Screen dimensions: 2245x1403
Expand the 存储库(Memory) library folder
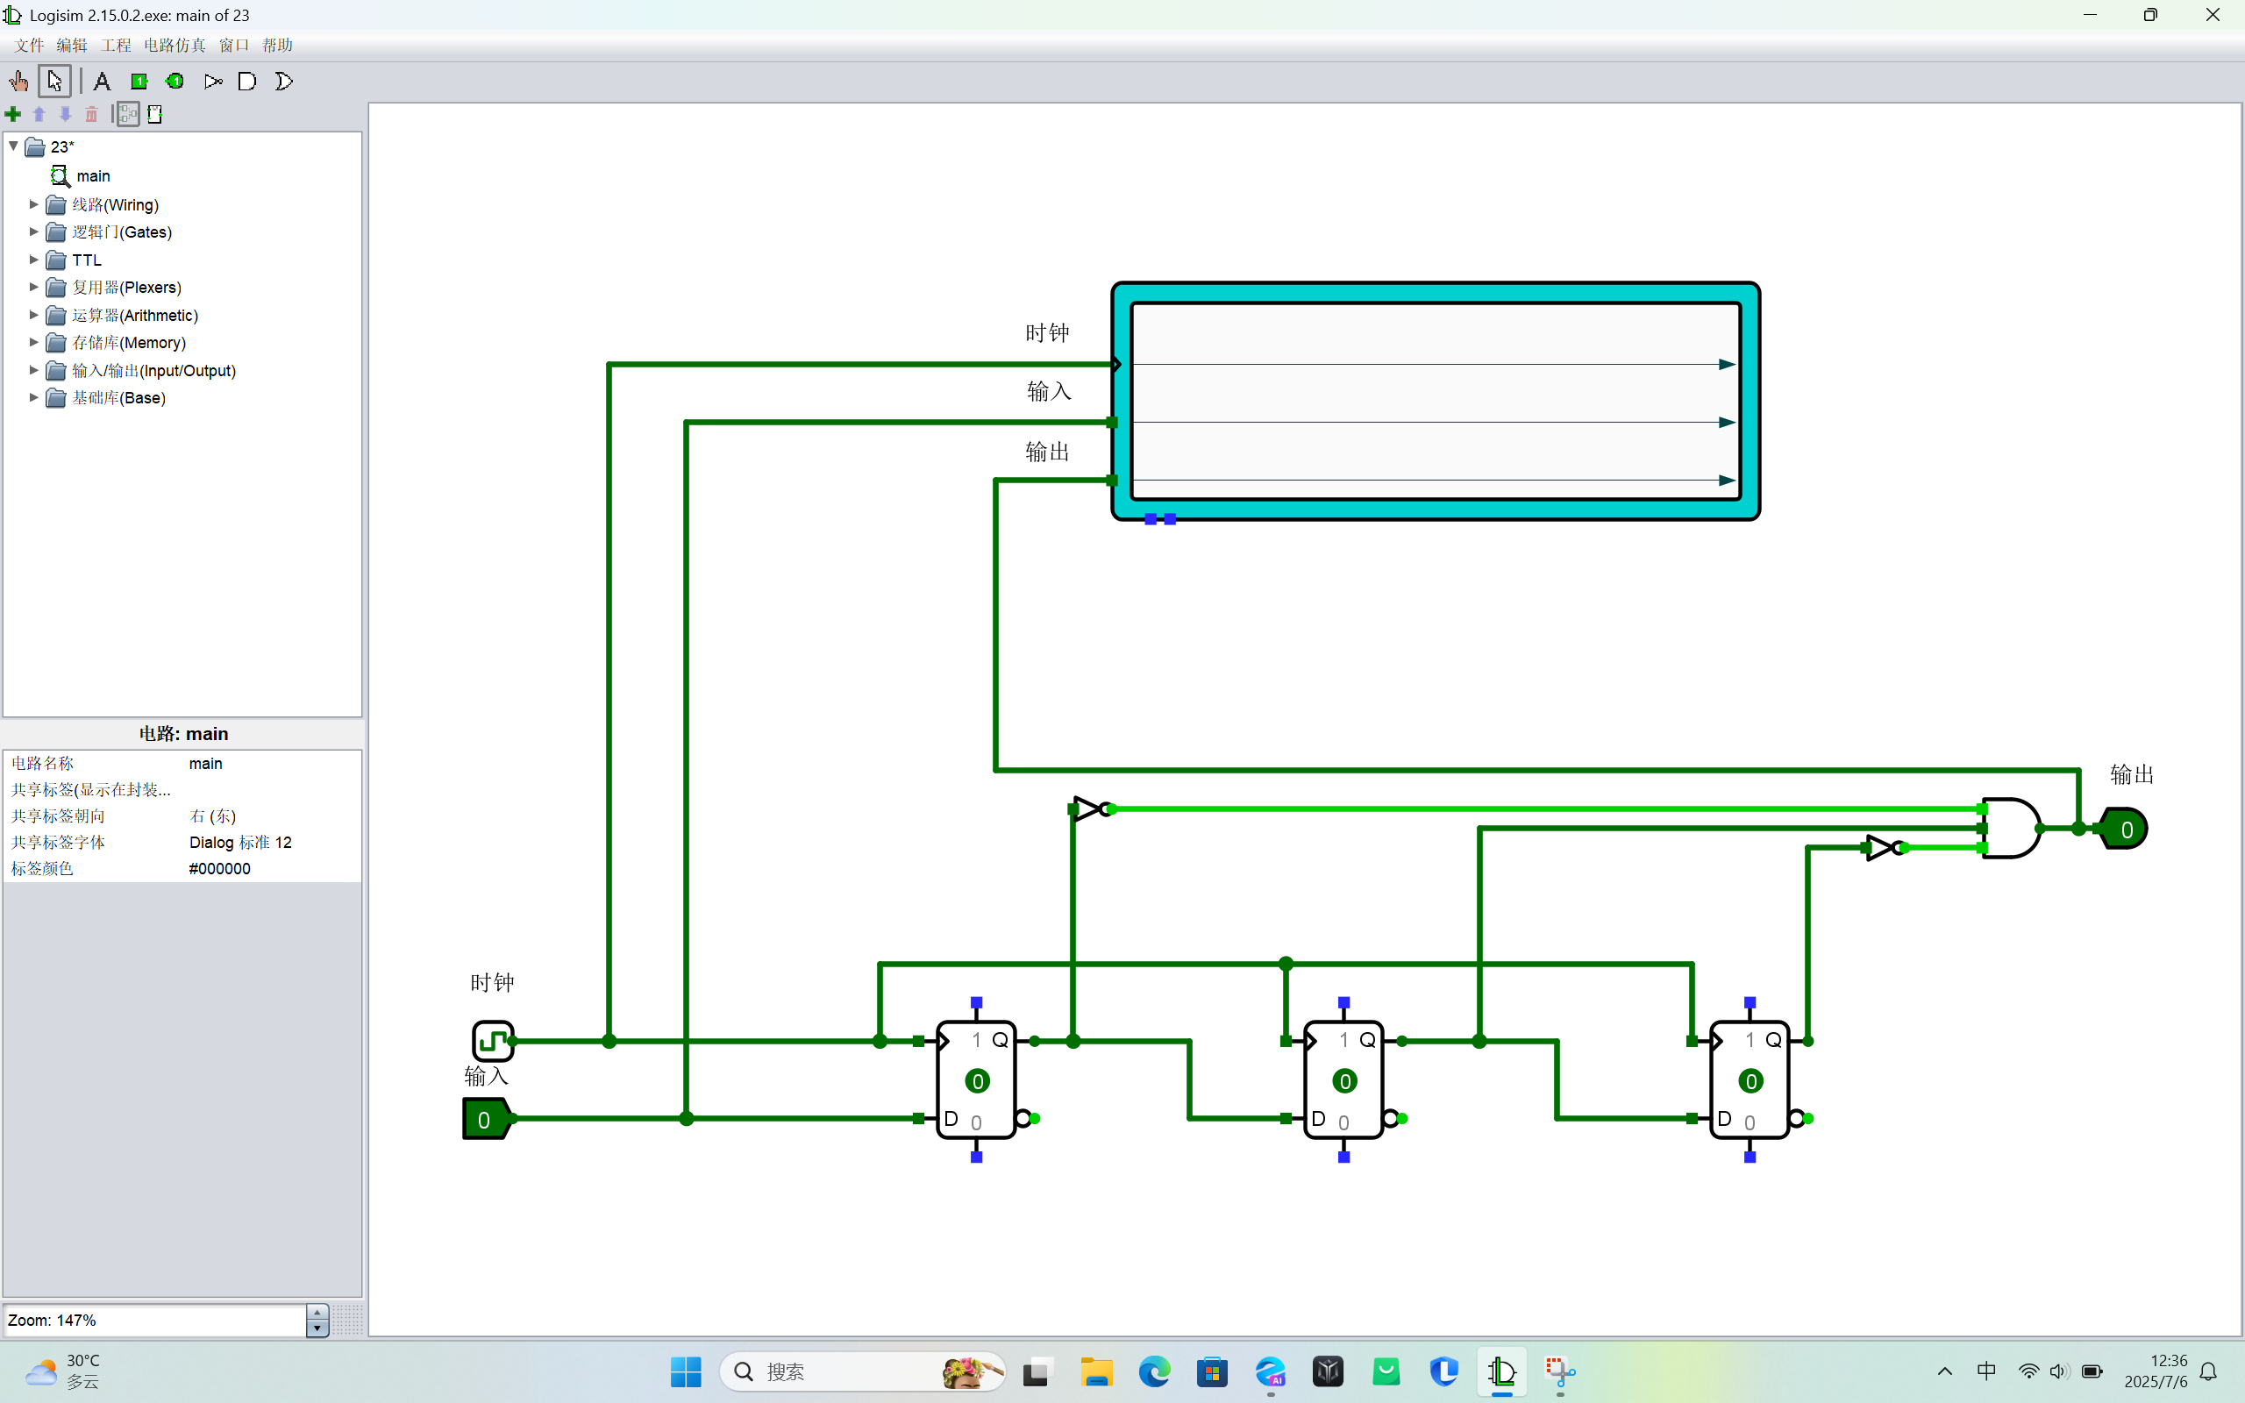[34, 342]
